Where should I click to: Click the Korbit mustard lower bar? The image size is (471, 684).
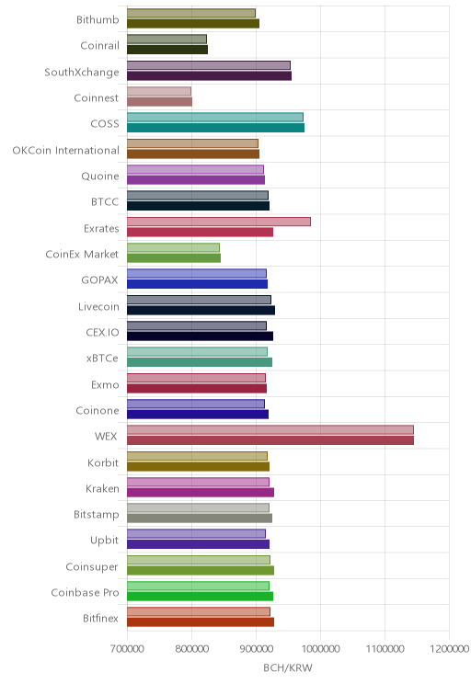click(x=198, y=467)
